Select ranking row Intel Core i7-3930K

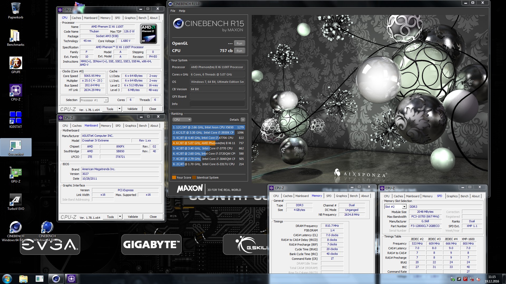click(x=208, y=133)
